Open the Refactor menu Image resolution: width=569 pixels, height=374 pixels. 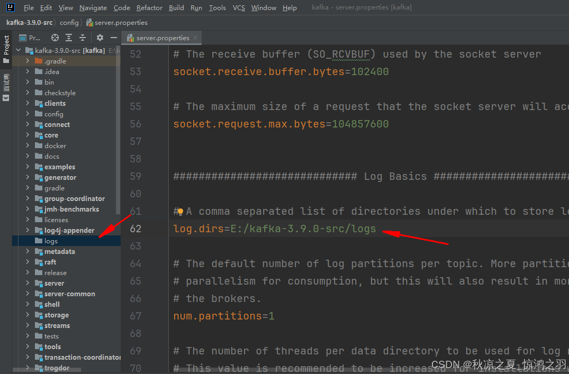click(149, 7)
